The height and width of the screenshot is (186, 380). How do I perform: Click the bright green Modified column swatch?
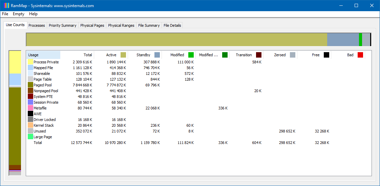coord(191,55)
